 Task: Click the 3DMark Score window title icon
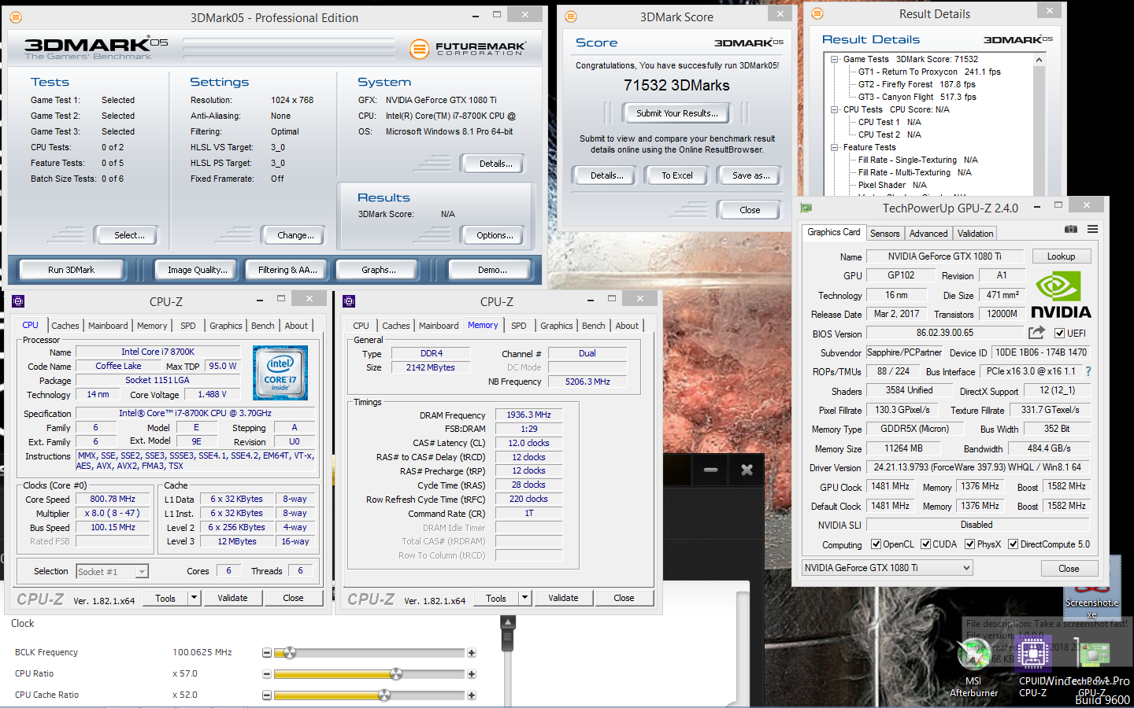(571, 17)
